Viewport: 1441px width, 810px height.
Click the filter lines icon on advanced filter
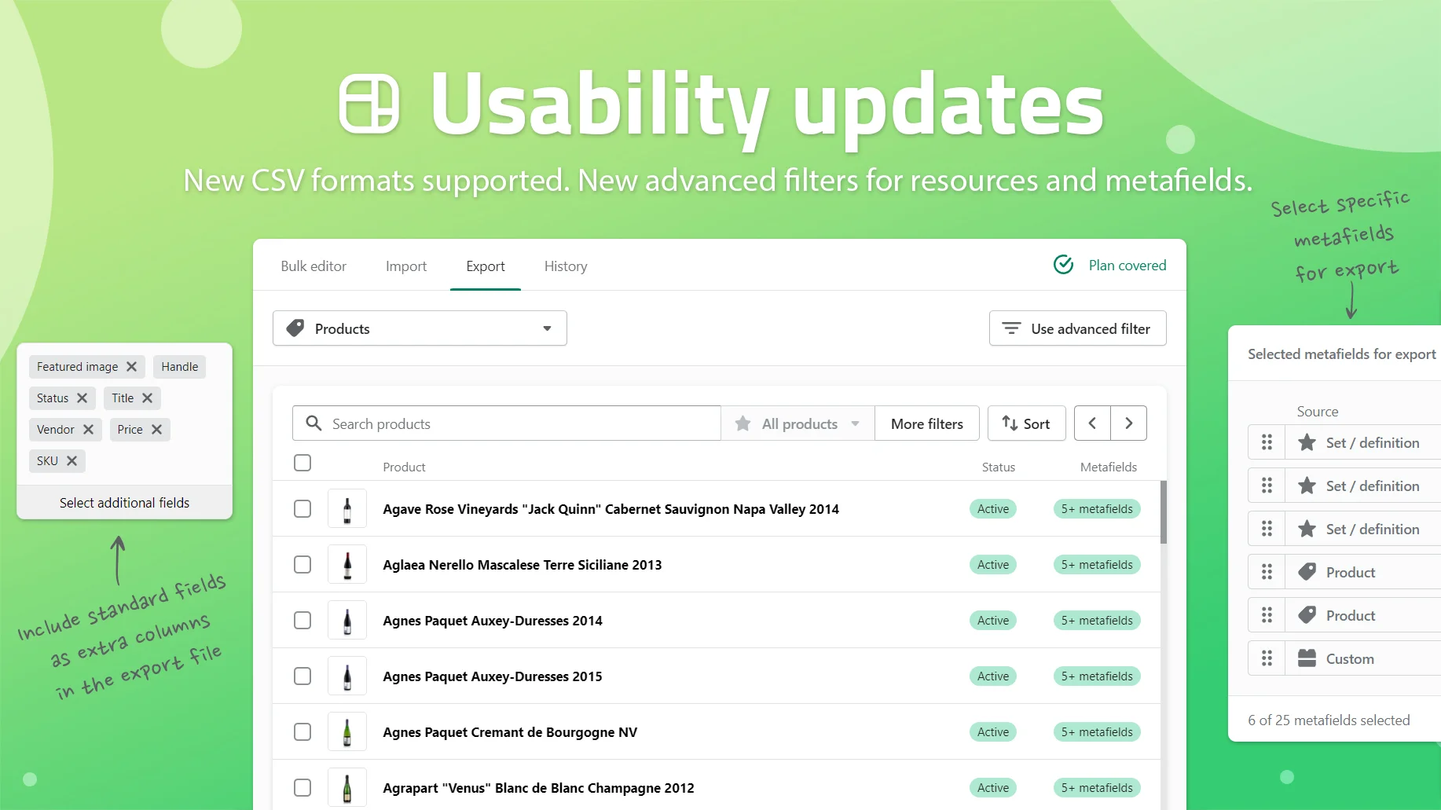pyautogui.click(x=1011, y=328)
